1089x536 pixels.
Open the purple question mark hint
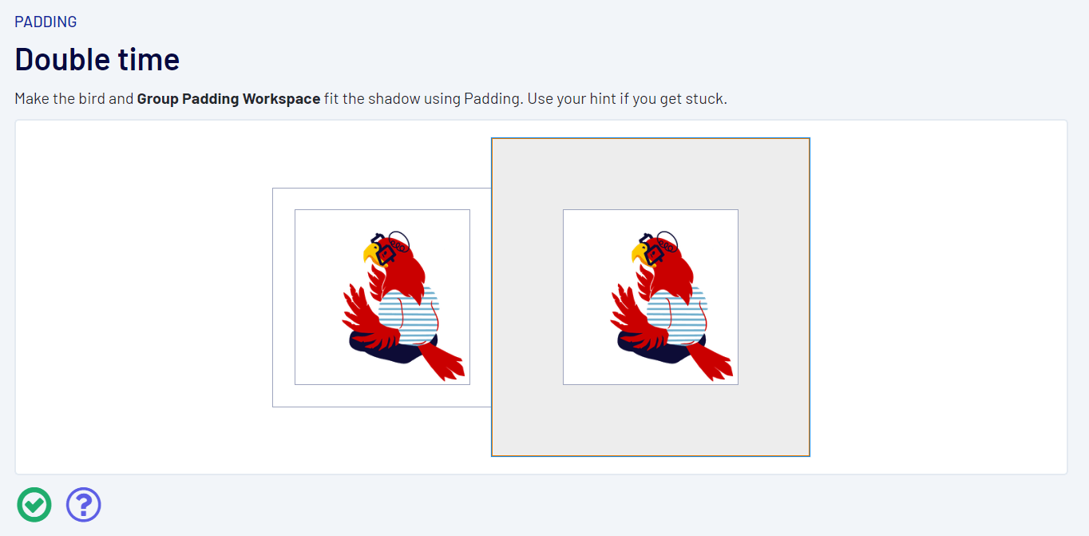tap(84, 504)
